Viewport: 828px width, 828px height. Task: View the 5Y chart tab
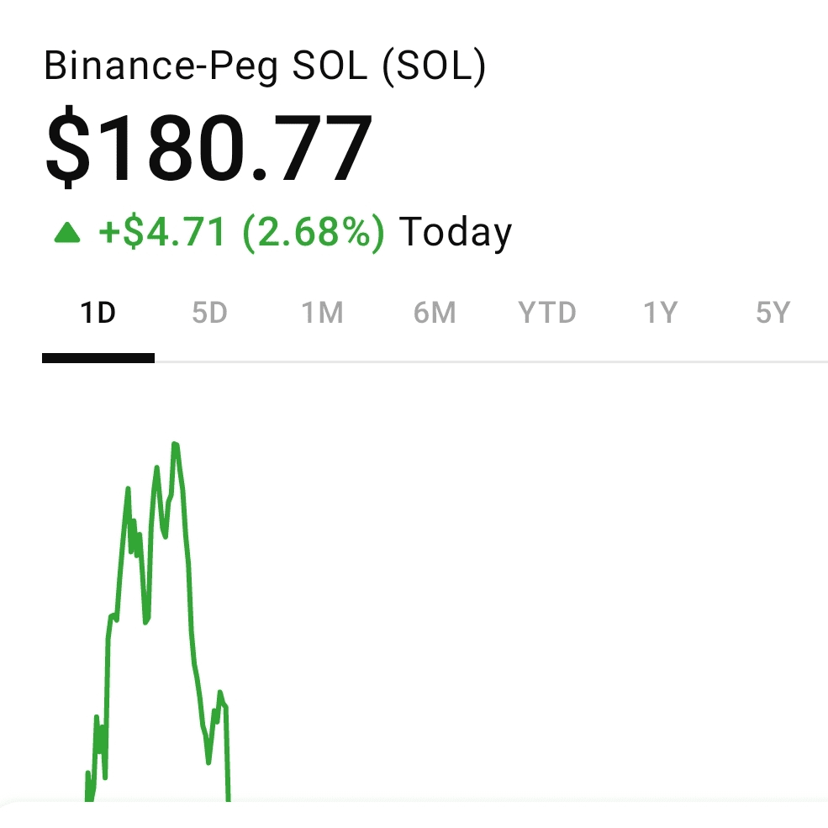tap(773, 314)
